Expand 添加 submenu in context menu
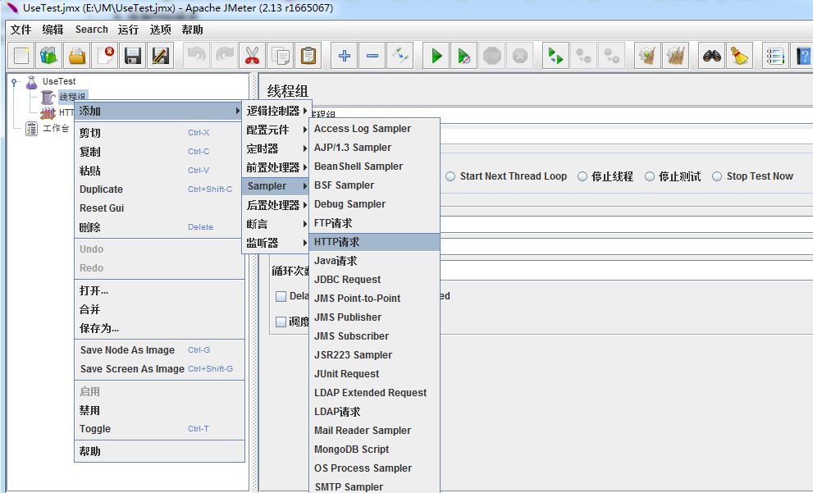This screenshot has height=493, width=813. 158,111
